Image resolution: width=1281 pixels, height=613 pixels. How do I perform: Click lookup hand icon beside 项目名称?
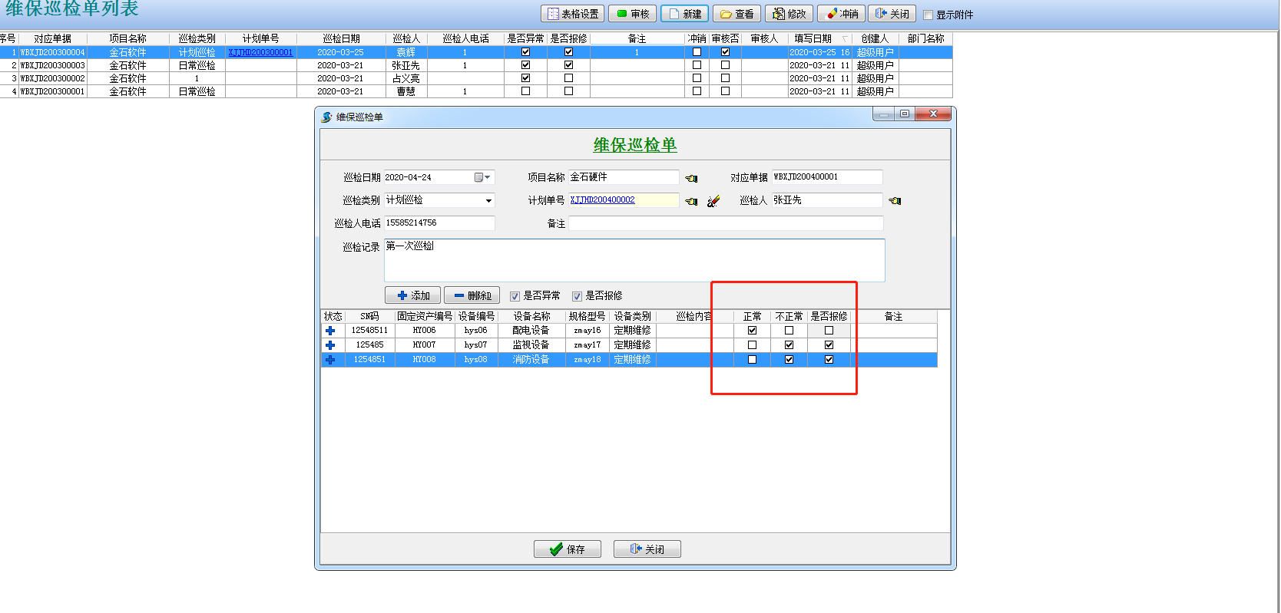click(691, 178)
